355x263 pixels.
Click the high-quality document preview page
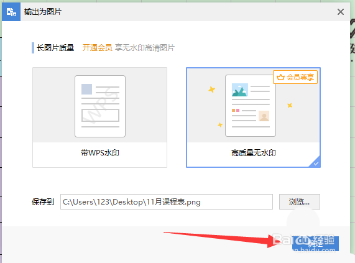pos(251,106)
